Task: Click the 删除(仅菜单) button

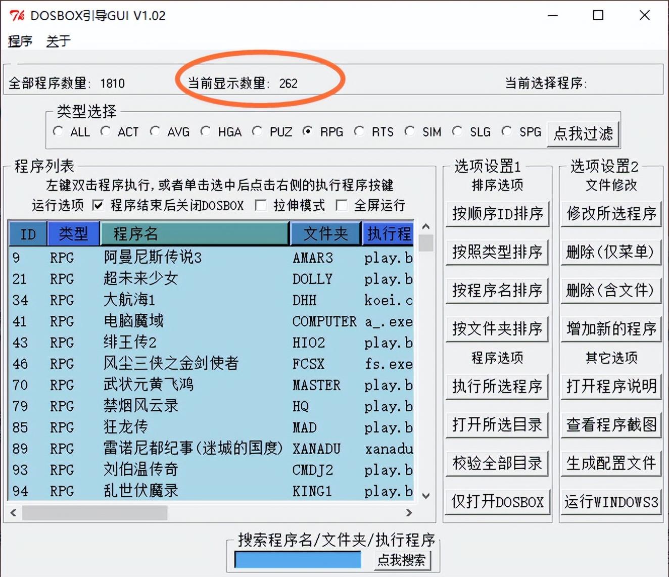Action: tap(611, 252)
